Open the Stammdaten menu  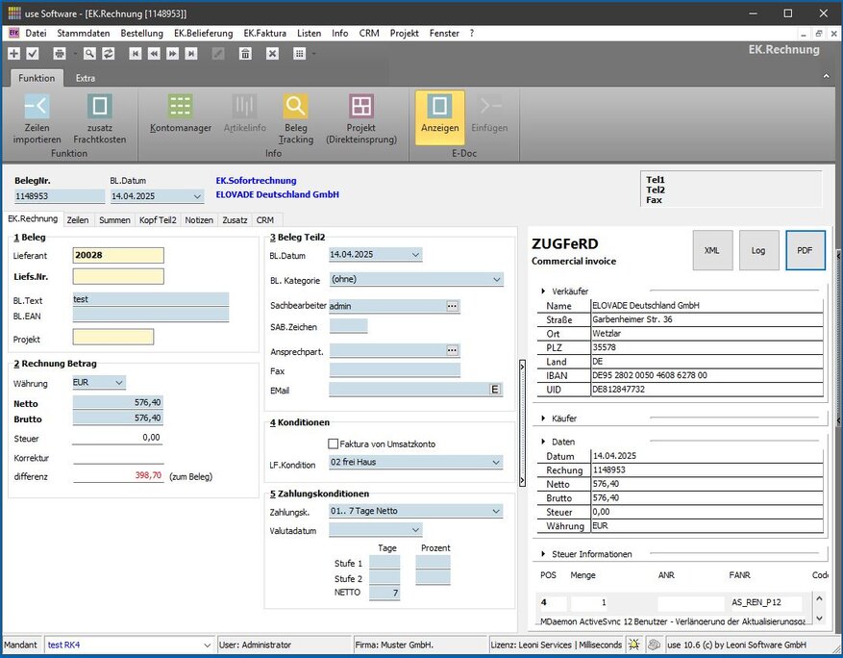tap(83, 33)
